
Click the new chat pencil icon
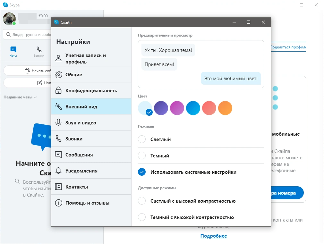pyautogui.click(x=39, y=83)
